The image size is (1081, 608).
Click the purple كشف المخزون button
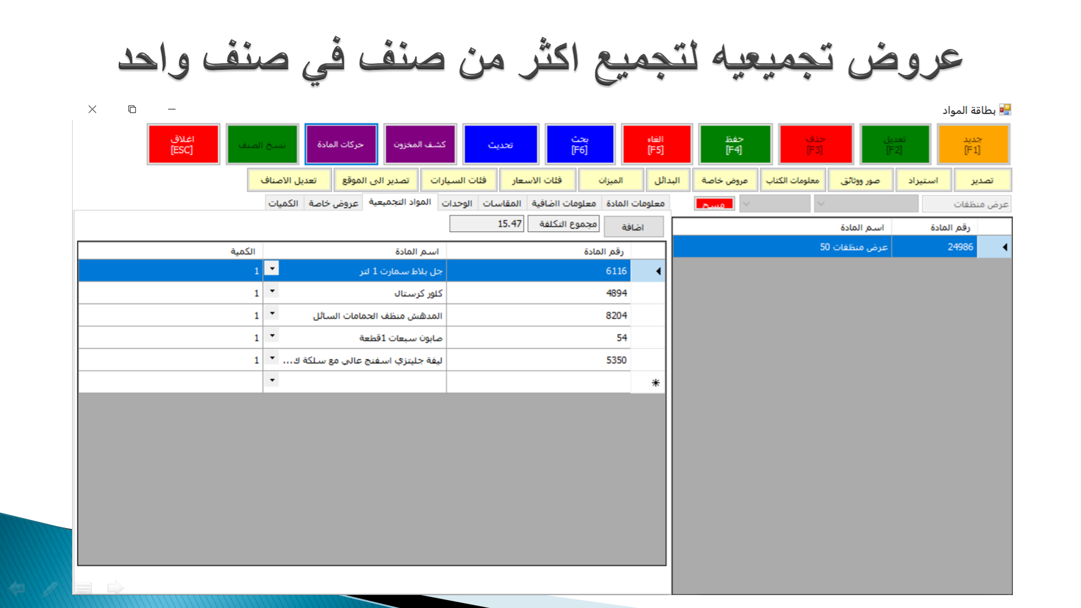tap(419, 145)
